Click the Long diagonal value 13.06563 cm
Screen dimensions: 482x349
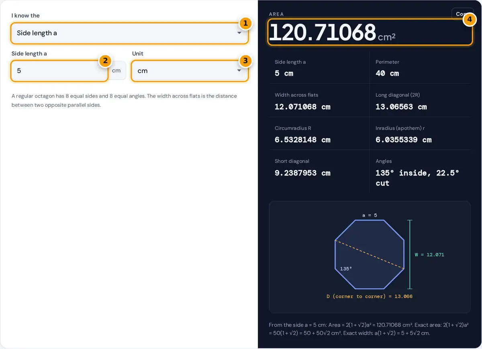[401, 107]
